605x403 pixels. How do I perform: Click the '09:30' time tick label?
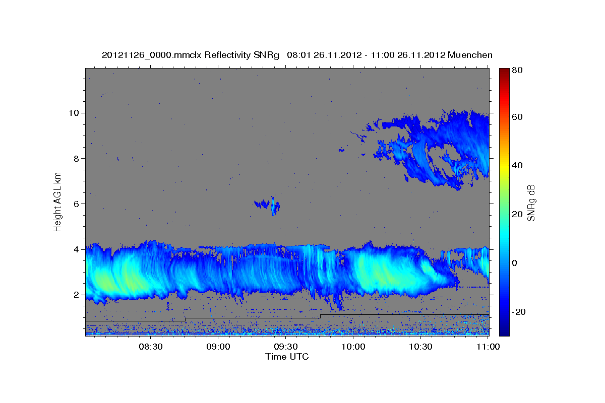point(286,347)
